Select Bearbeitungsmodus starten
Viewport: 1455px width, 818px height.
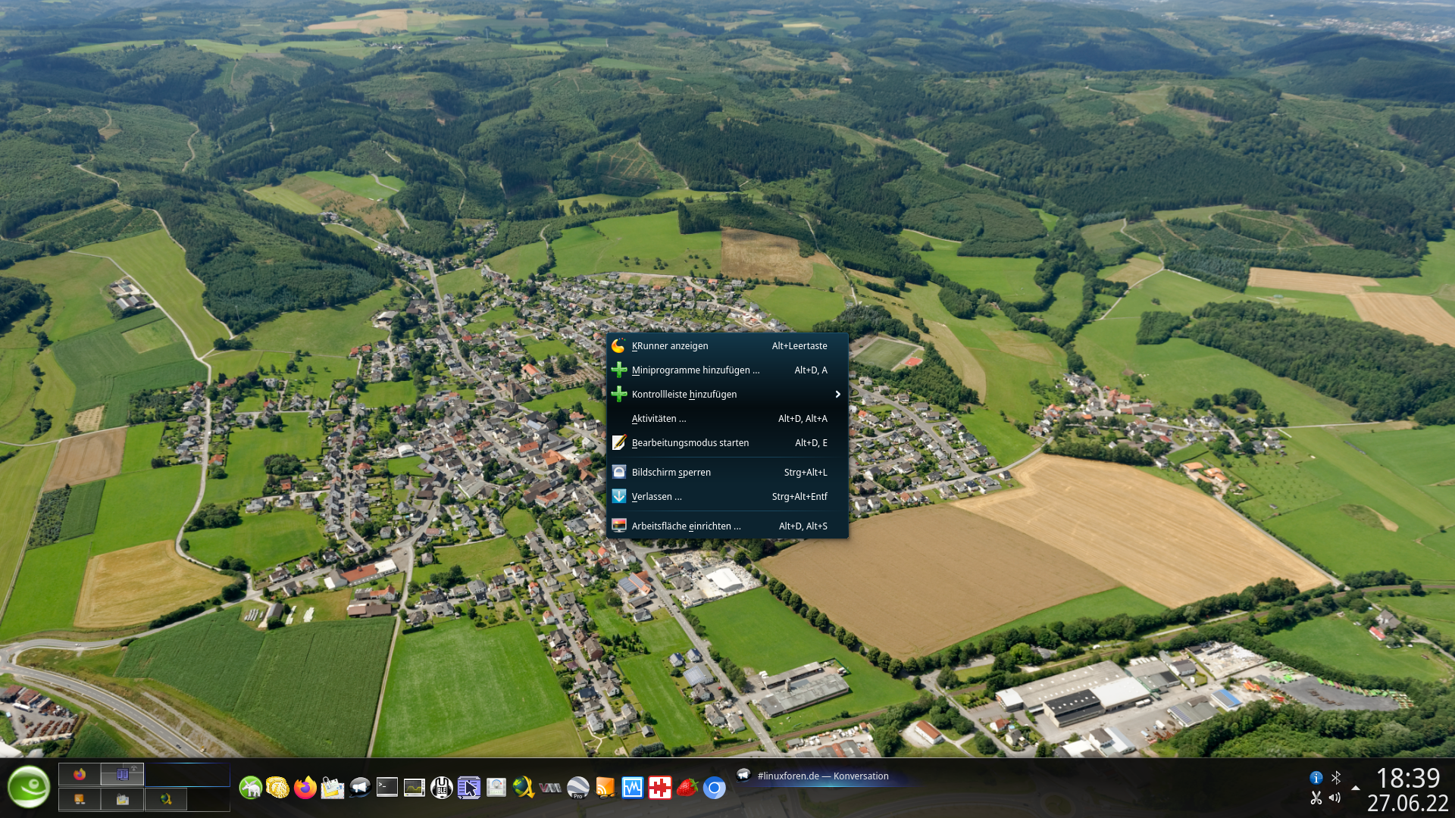pos(727,442)
